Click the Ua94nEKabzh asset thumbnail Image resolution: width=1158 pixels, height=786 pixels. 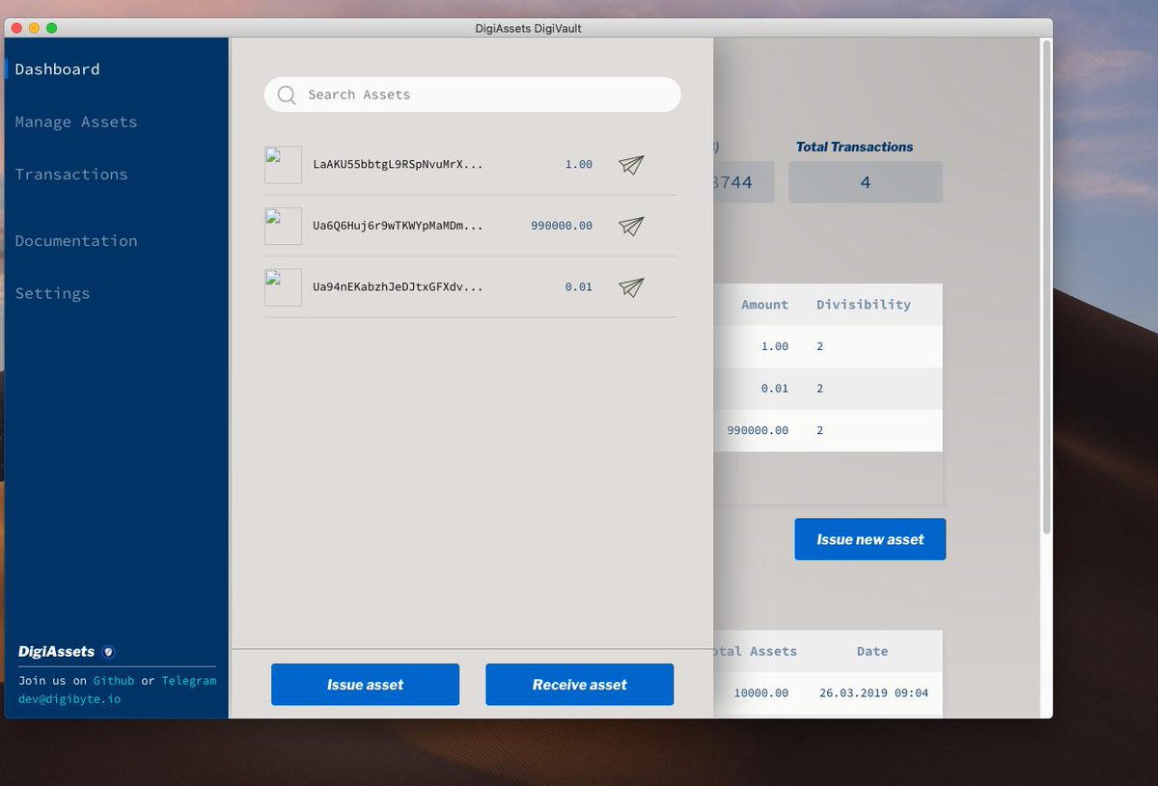(x=282, y=286)
